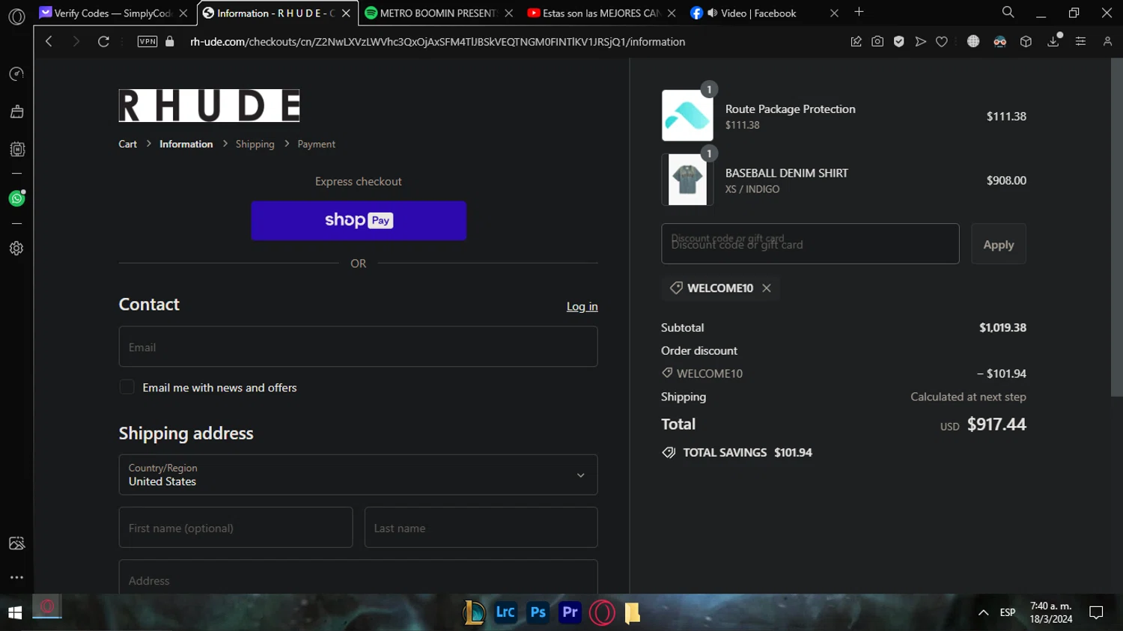Click the Address field
The image size is (1123, 631).
tap(359, 577)
